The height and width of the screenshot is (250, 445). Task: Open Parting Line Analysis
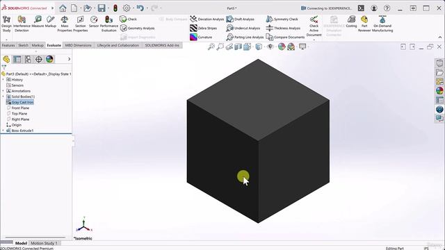click(245, 37)
